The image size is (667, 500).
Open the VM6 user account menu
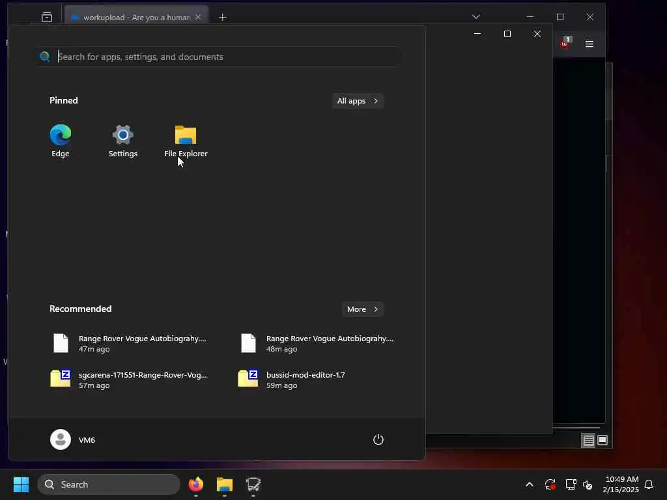click(73, 439)
